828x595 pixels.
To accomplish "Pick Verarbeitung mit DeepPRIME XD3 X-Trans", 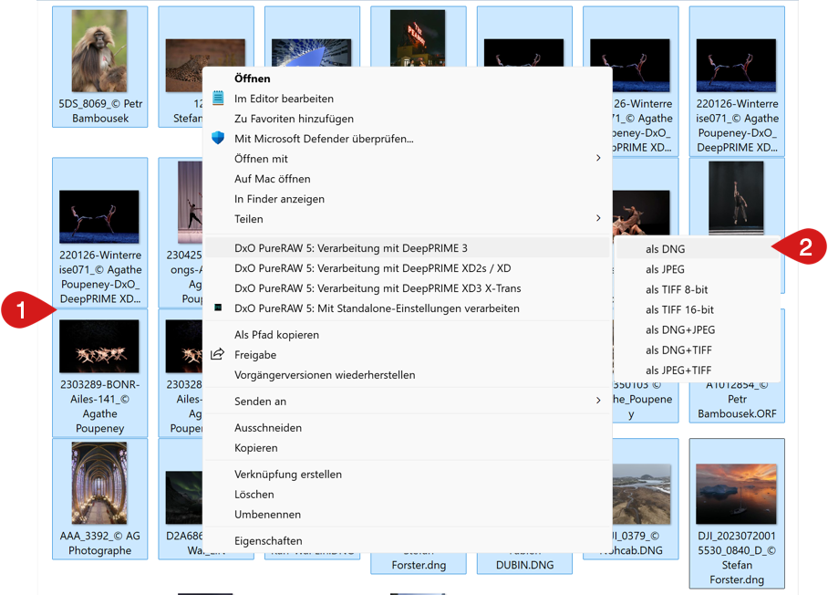I will (x=378, y=288).
